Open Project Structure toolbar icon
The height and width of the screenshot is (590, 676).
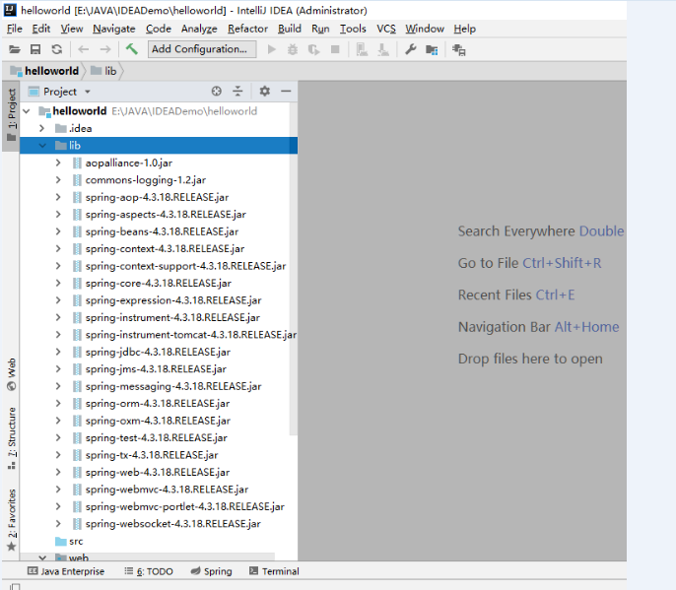click(x=432, y=50)
